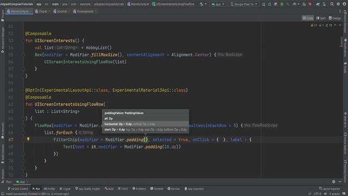This screenshot has width=348, height=196.
Task: Click the tool window toggle icon in the status bar corner
Action: 2,194
